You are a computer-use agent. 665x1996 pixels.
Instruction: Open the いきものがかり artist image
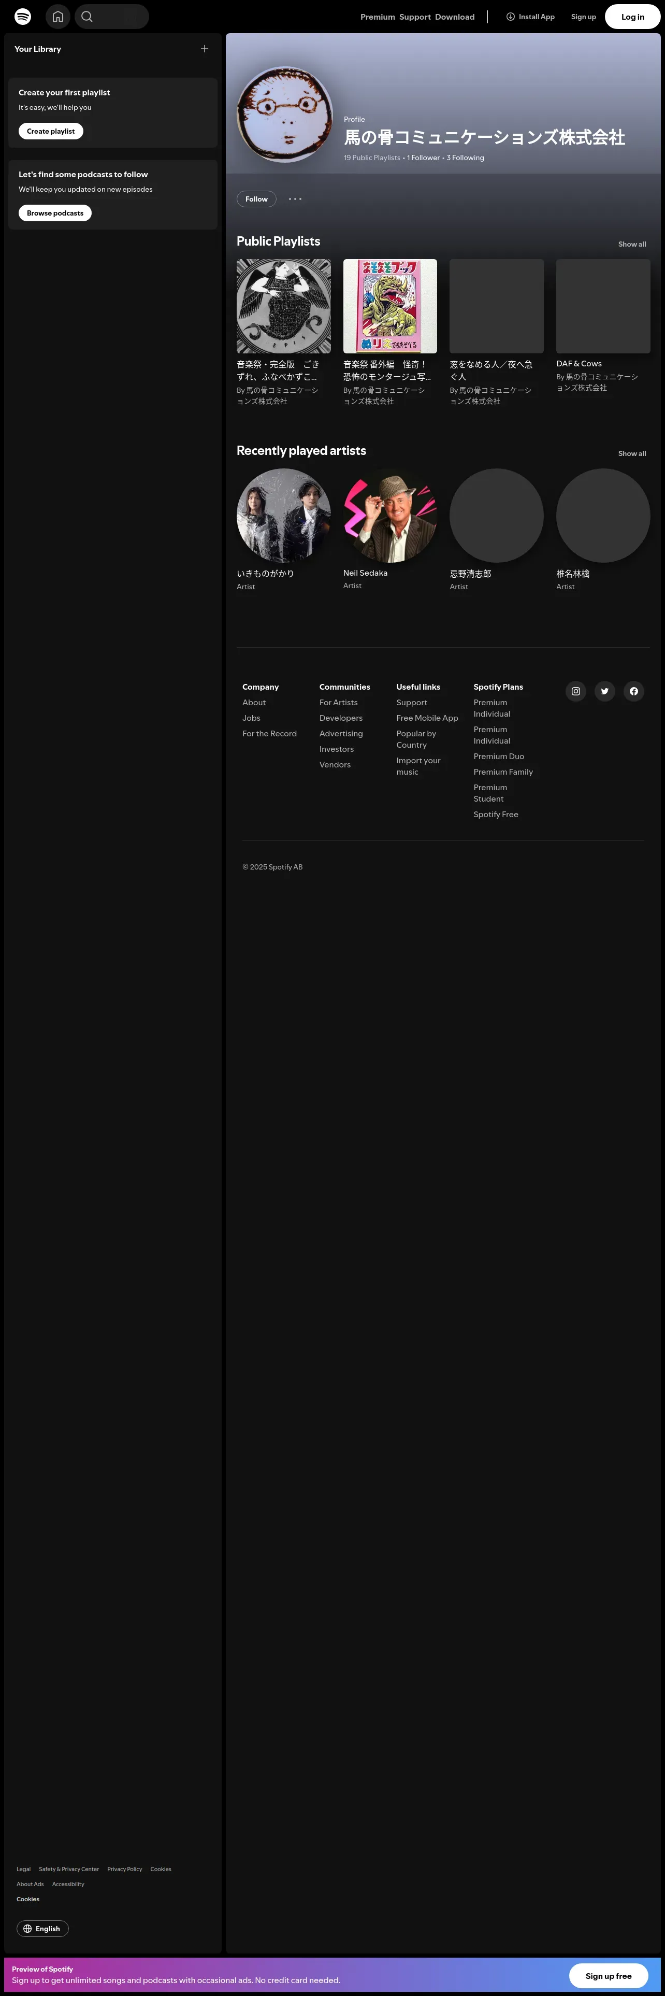(x=283, y=515)
